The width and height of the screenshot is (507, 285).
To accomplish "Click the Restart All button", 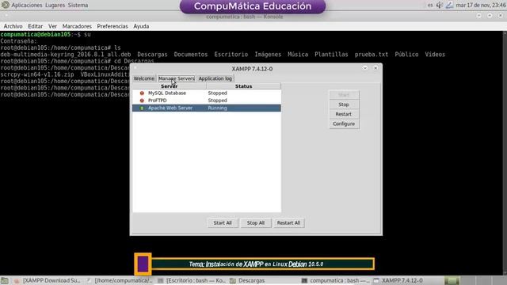I will [x=288, y=223].
